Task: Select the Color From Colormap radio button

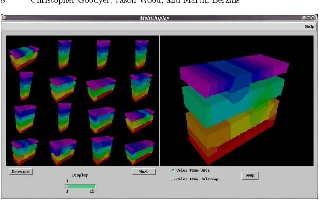Action: pos(173,179)
